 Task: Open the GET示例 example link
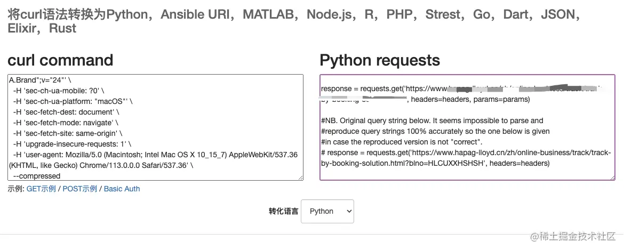(x=41, y=189)
